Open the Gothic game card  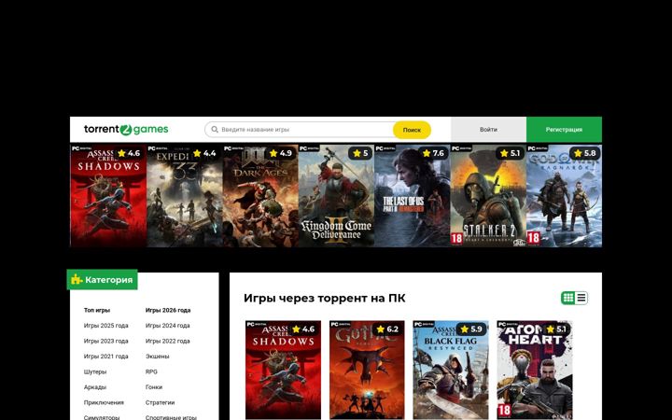[x=367, y=370]
